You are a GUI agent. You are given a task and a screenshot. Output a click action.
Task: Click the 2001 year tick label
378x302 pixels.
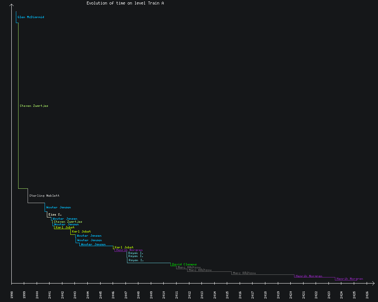pos(50,295)
